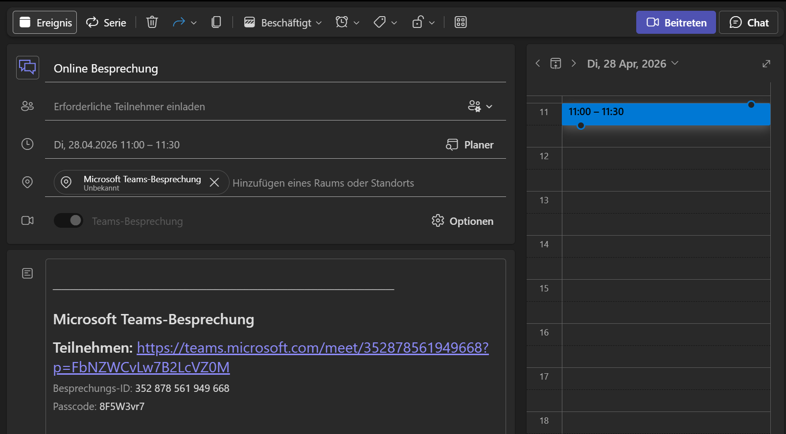Open the Di, 28 Apr, 2026 date picker
Image resolution: width=786 pixels, height=434 pixels.
[x=633, y=64]
